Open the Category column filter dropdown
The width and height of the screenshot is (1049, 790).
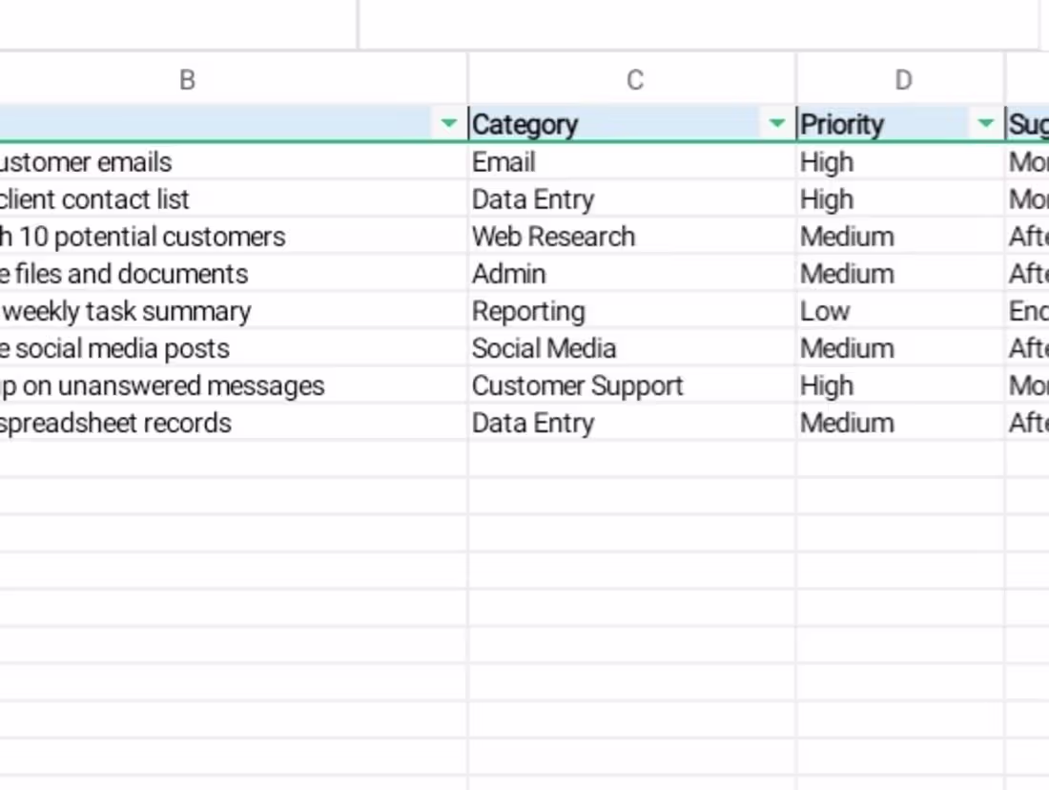click(776, 123)
